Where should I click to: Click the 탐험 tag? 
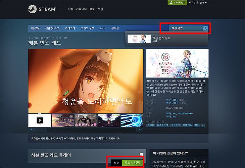click(x=197, y=125)
